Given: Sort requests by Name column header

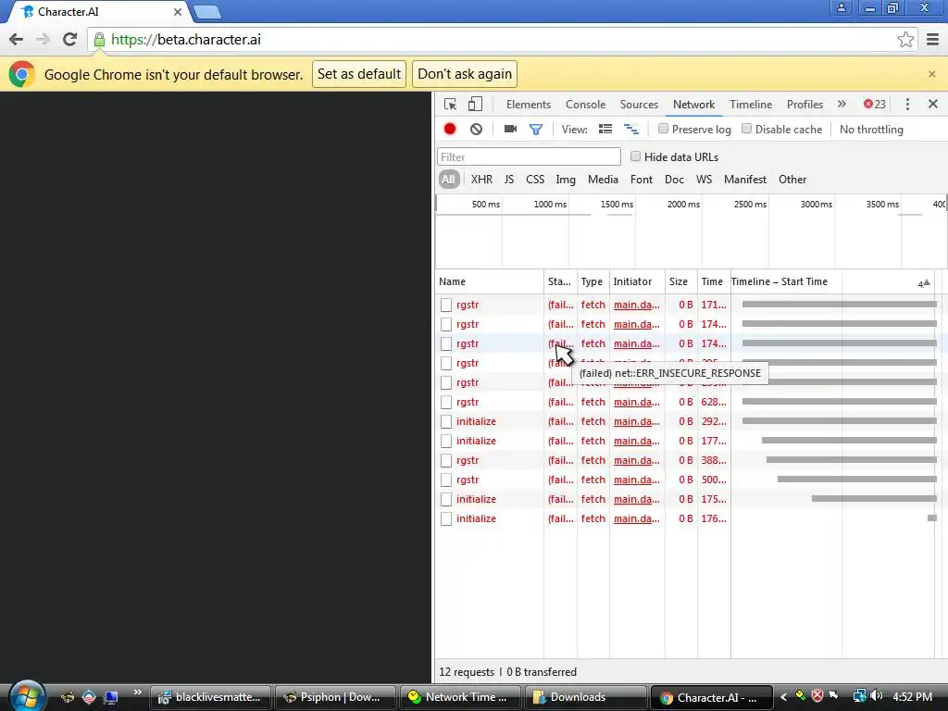Looking at the screenshot, I should click(489, 281).
